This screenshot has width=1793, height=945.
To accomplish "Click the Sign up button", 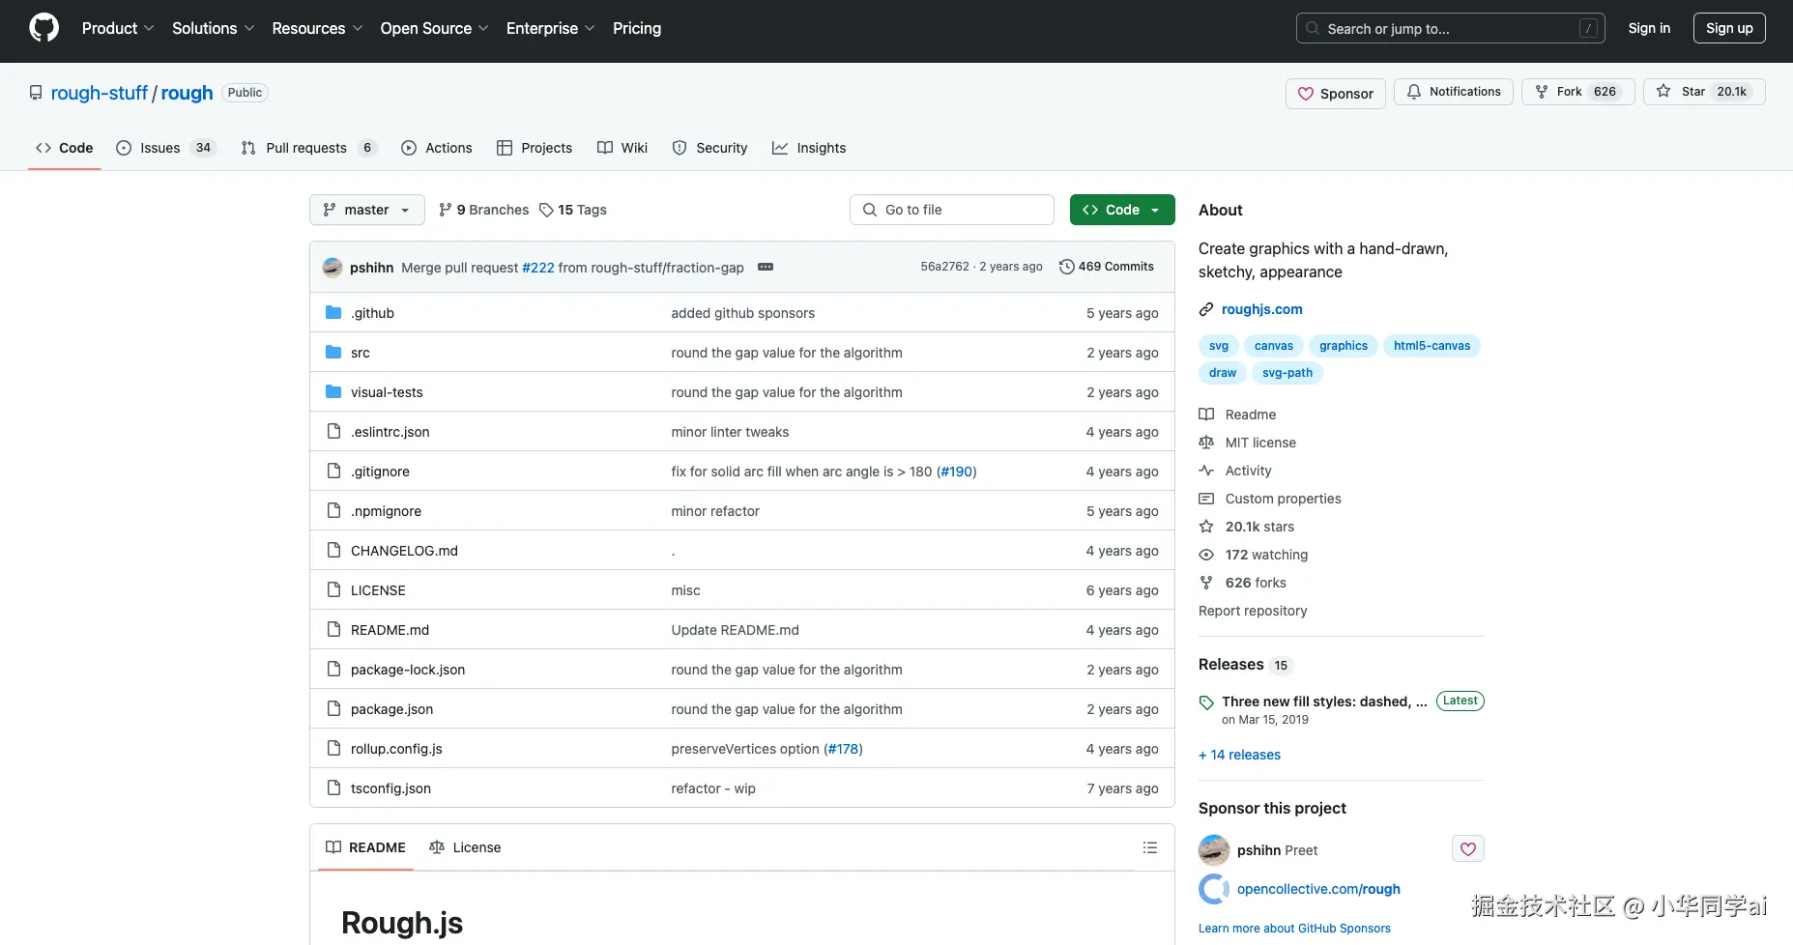I will click(1729, 28).
